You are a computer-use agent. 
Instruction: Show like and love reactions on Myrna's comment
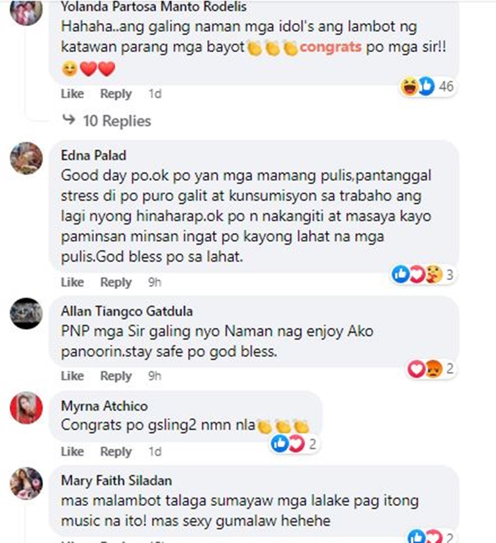[x=294, y=444]
